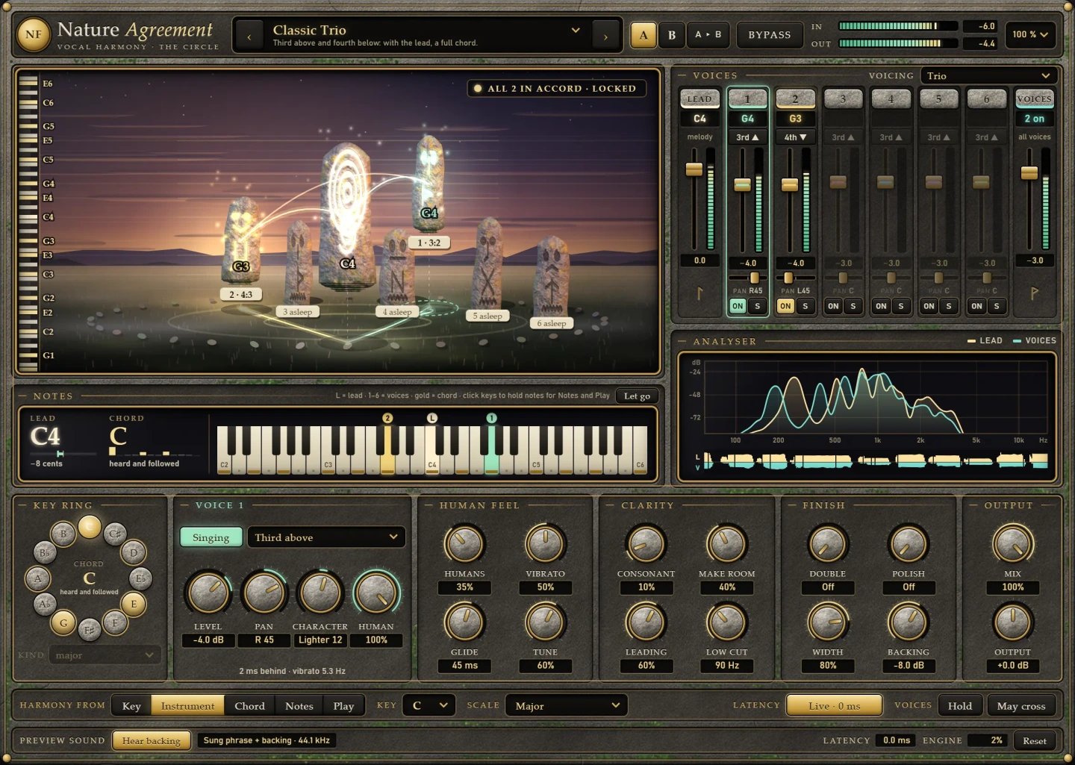The image size is (1075, 765).
Task: Switch Harmony From to the Key tab
Action: tap(131, 705)
